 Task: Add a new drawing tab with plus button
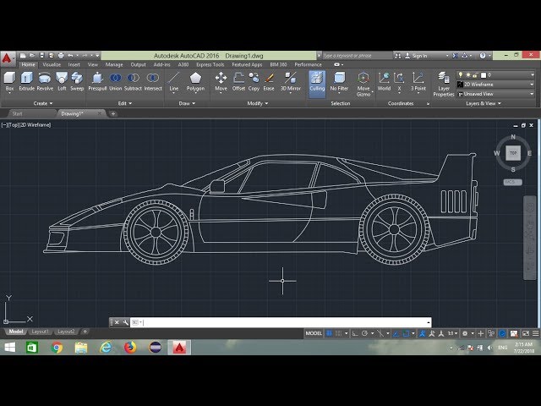[112, 113]
